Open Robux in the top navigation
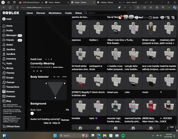The width and height of the screenshot is (178, 139). [79, 13]
